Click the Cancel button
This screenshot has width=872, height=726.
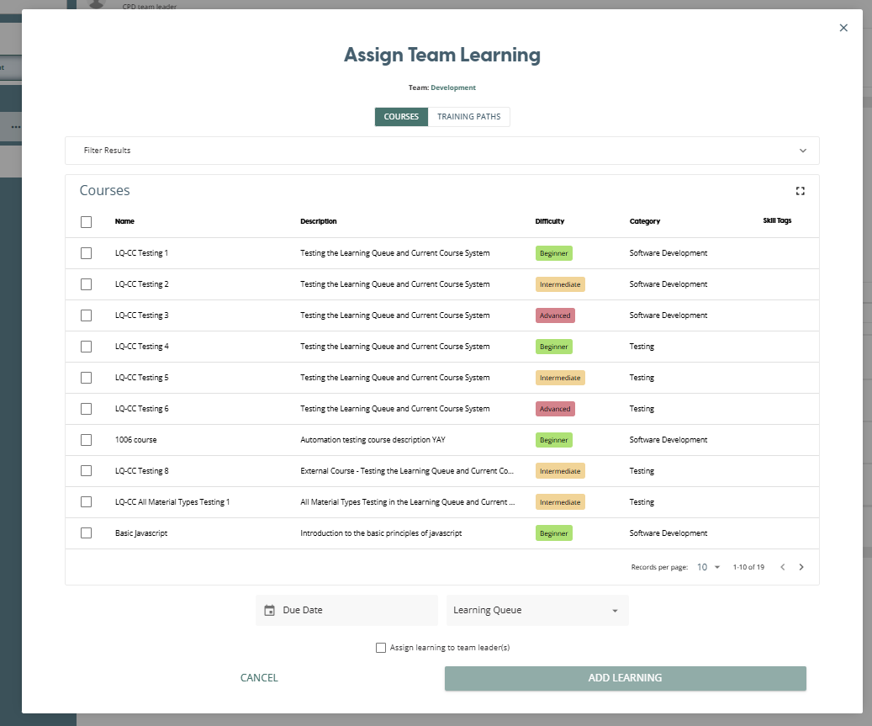coord(259,678)
